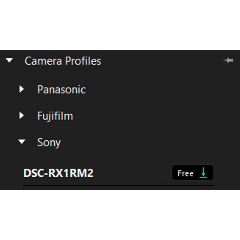This screenshot has width=240, height=240.
Task: Select the Panasonic tree item
Action: point(61,89)
